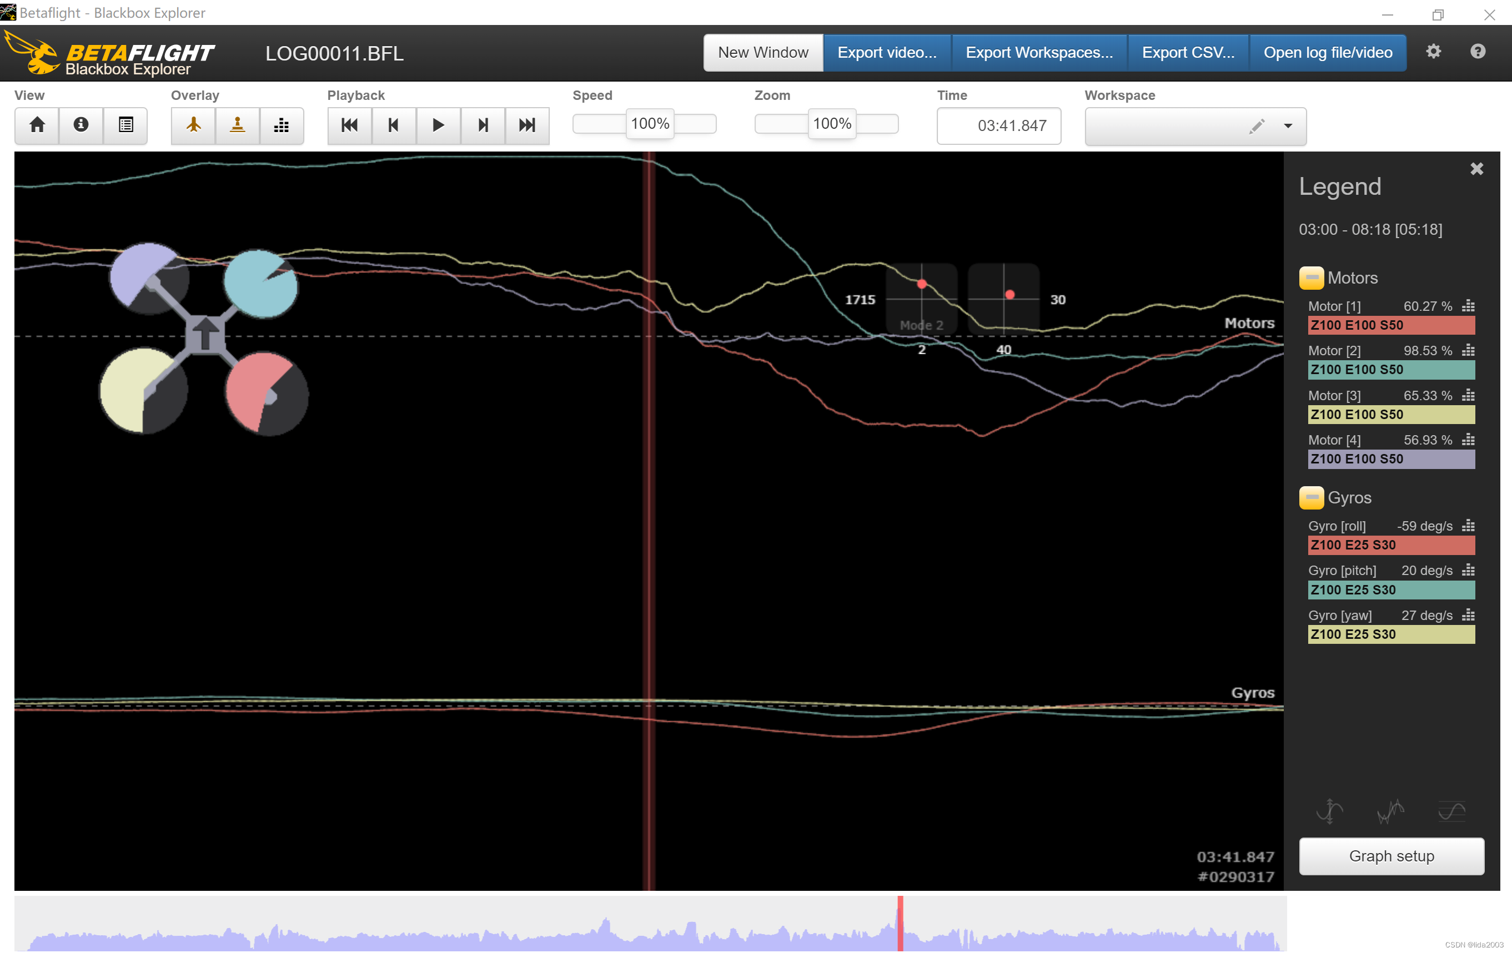
Task: Click the Motors graph label
Action: click(1249, 322)
